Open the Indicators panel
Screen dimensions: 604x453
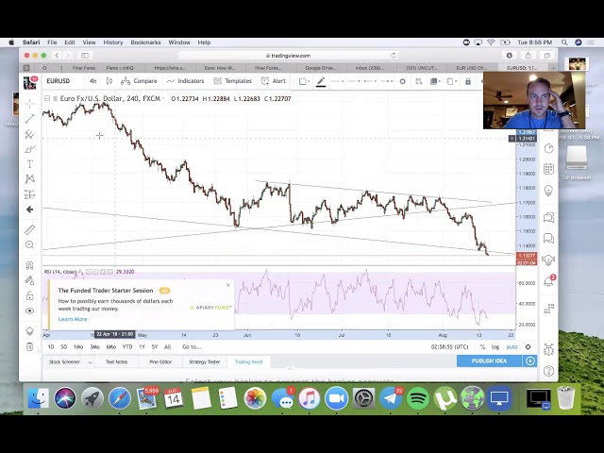pos(186,81)
